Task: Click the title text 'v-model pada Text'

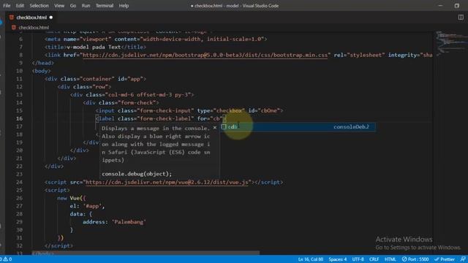Action: (94, 47)
